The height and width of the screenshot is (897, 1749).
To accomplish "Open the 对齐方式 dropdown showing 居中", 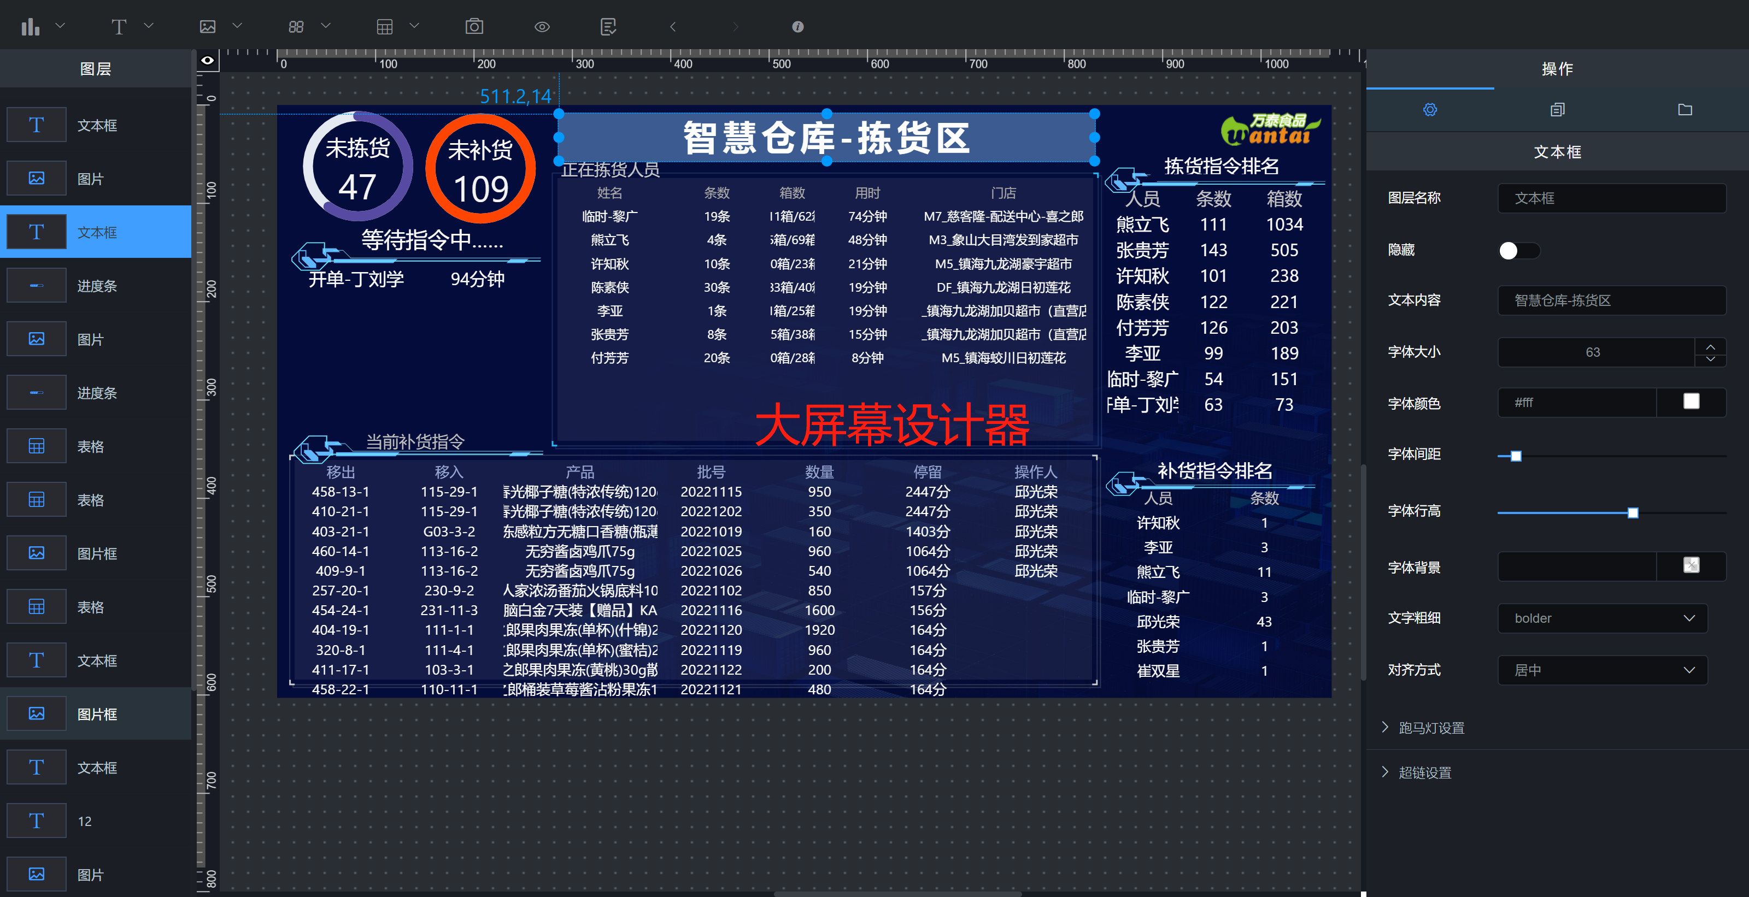I will (1603, 670).
